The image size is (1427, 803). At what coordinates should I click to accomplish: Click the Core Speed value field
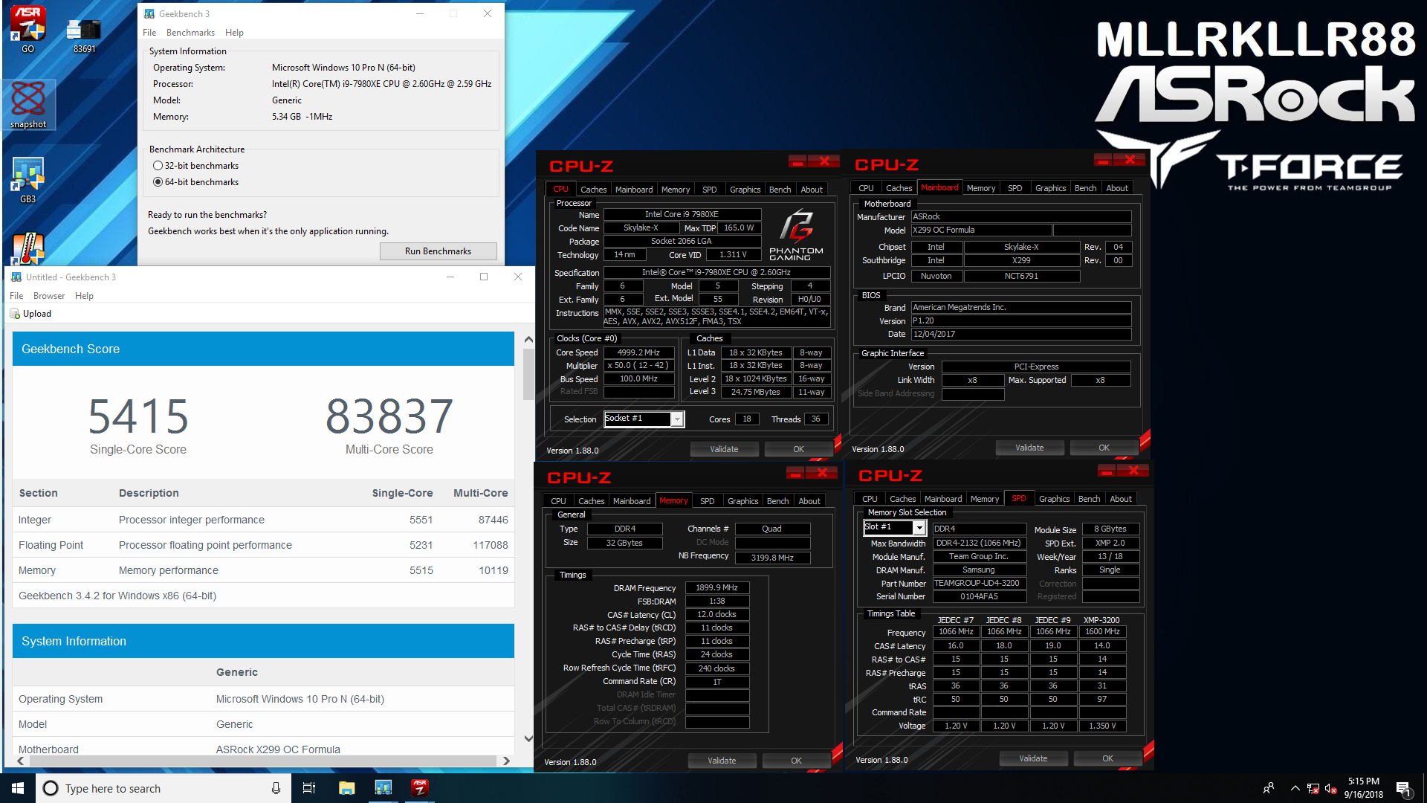[638, 352]
